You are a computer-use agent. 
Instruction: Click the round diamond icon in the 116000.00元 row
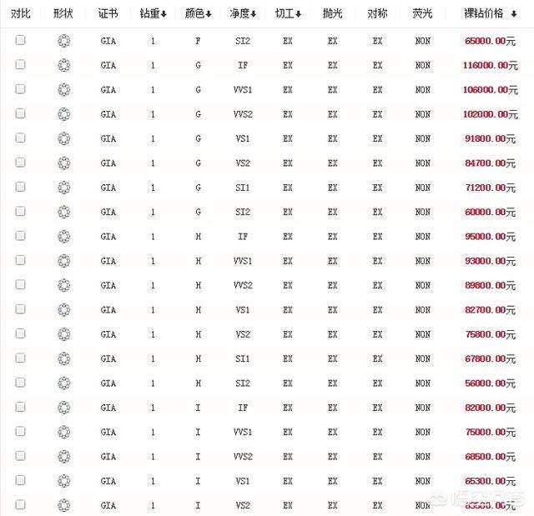[x=64, y=65]
